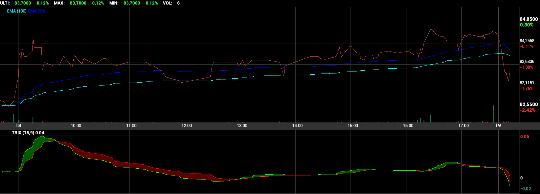Click the 83,6836 price level label
Screen dimensions: 540x194
[527, 62]
